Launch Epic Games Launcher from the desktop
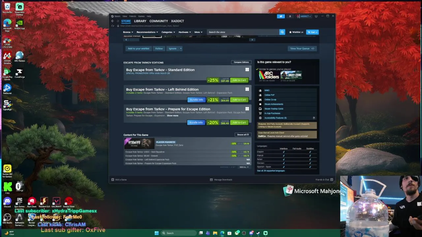422x237 pixels. (x=19, y=203)
